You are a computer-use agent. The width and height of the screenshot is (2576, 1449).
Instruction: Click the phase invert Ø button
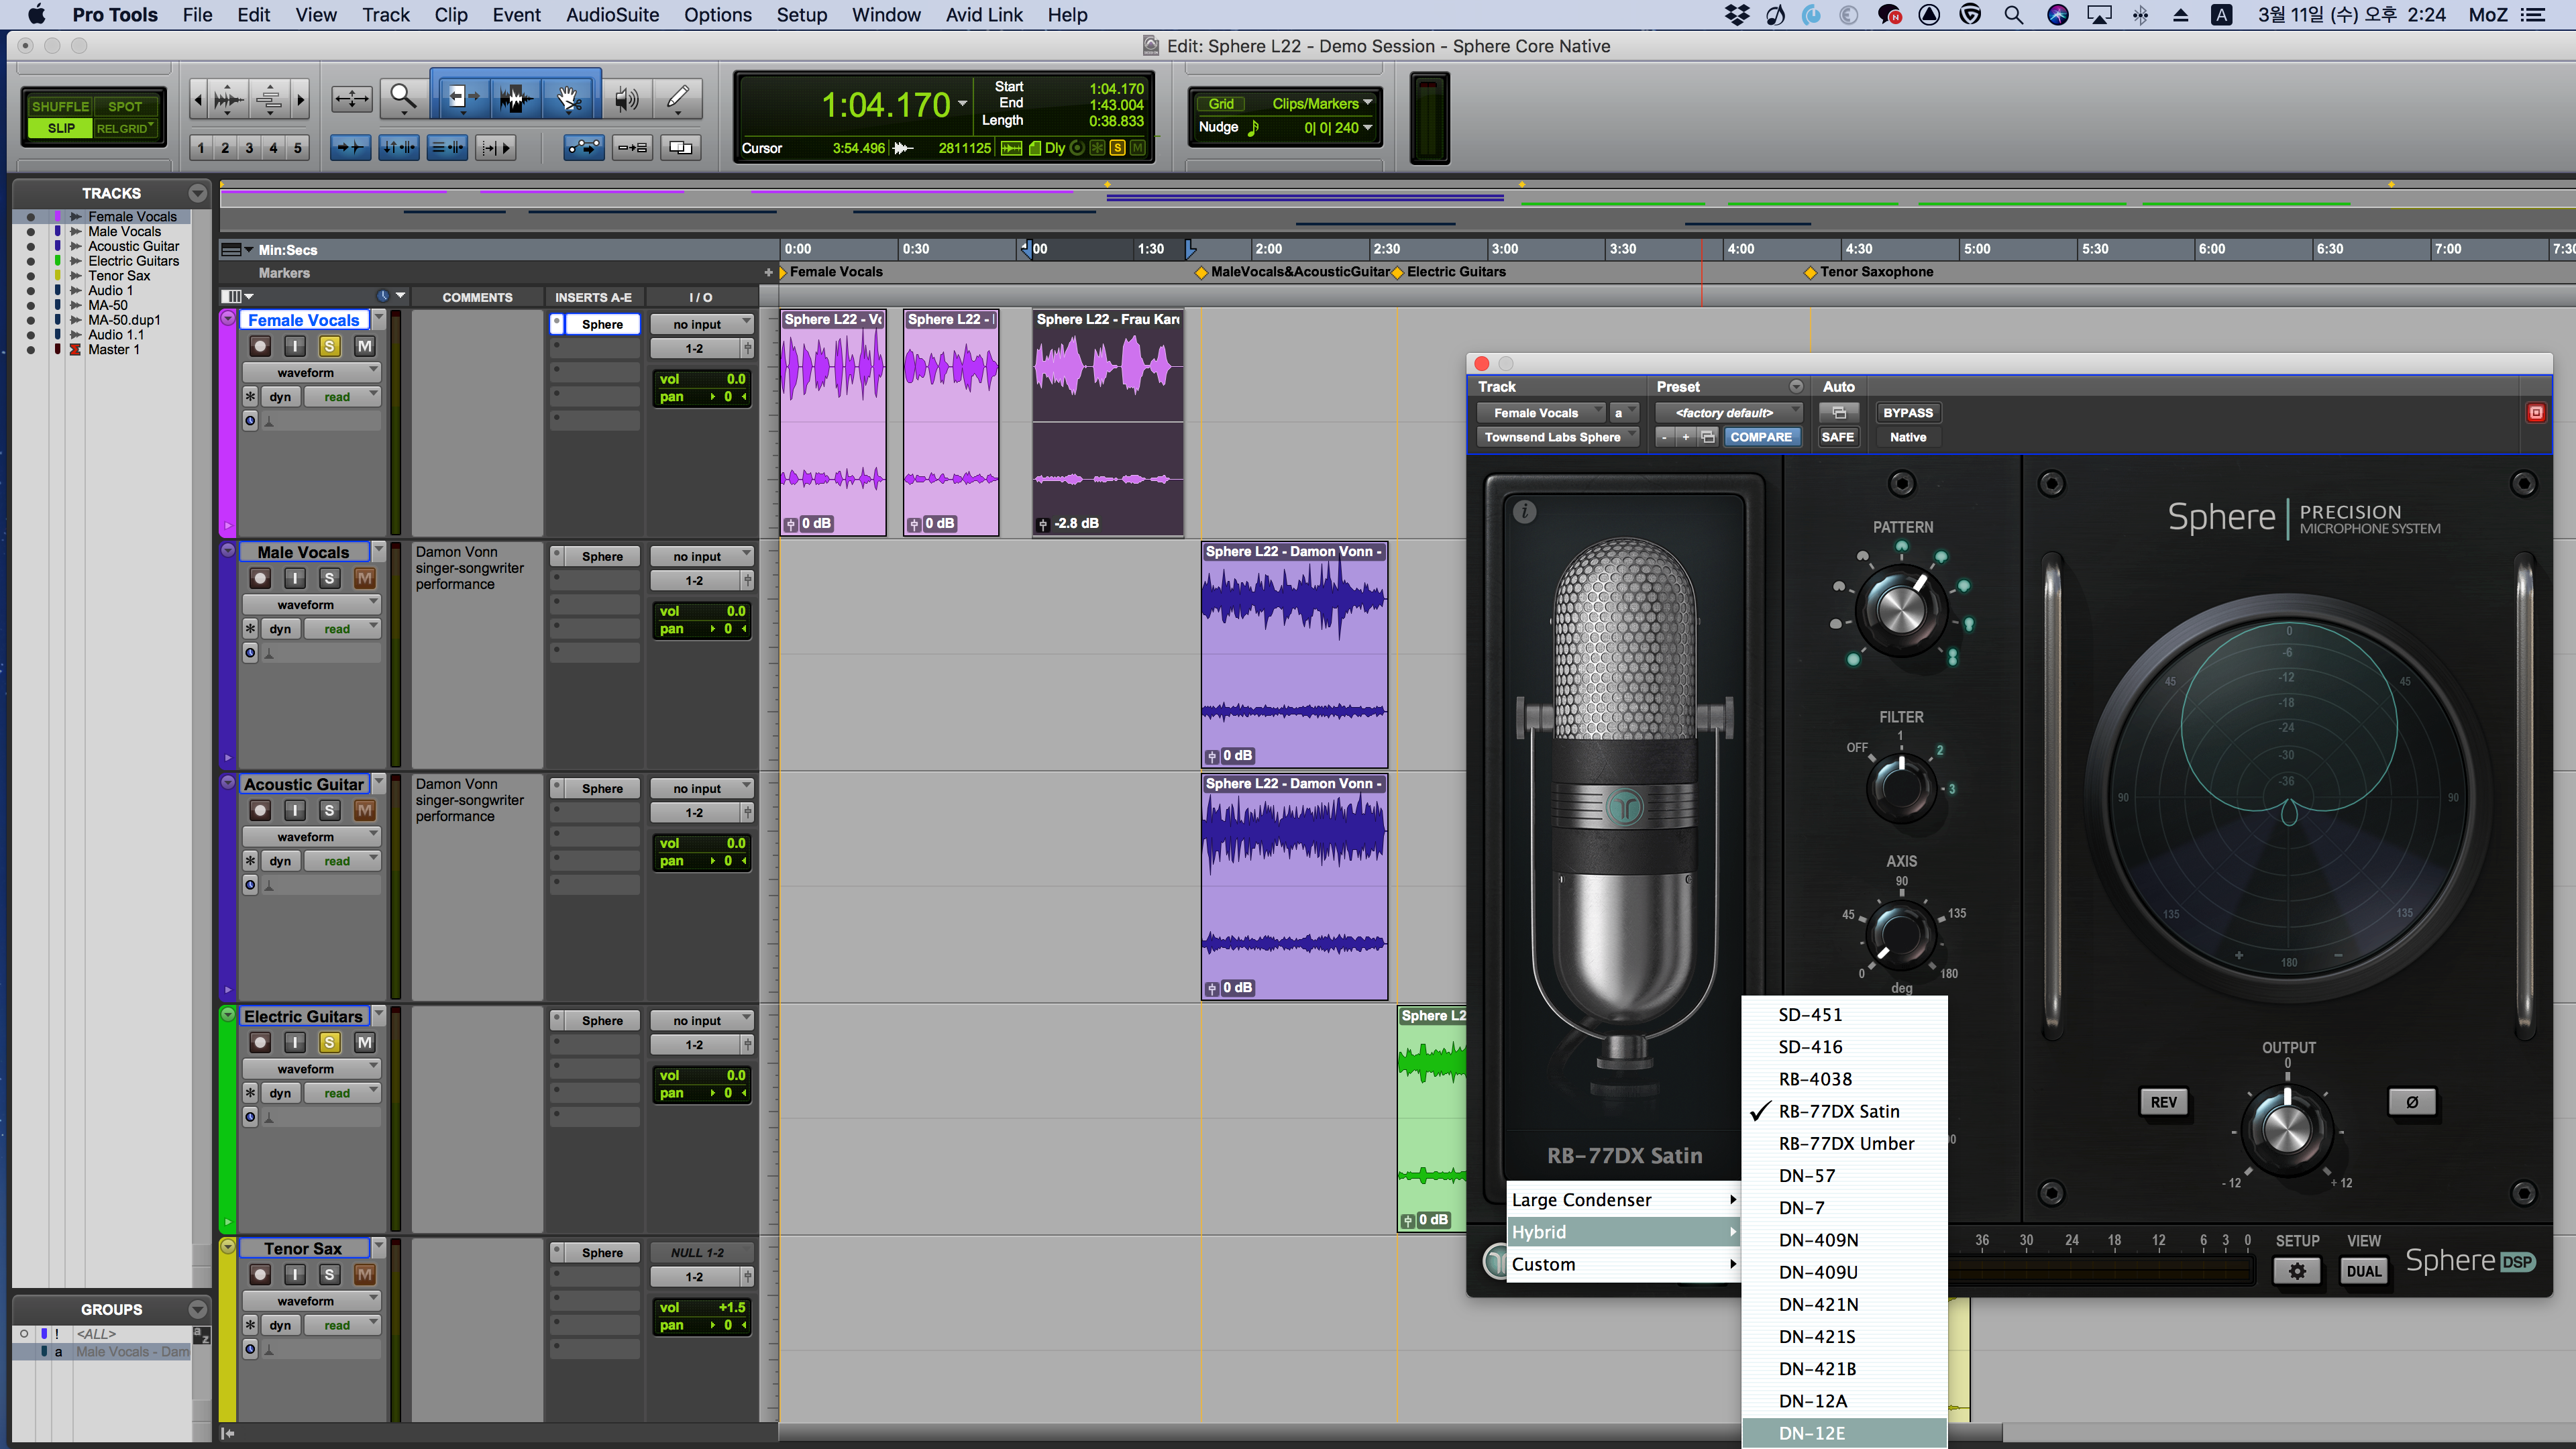tap(2412, 1102)
